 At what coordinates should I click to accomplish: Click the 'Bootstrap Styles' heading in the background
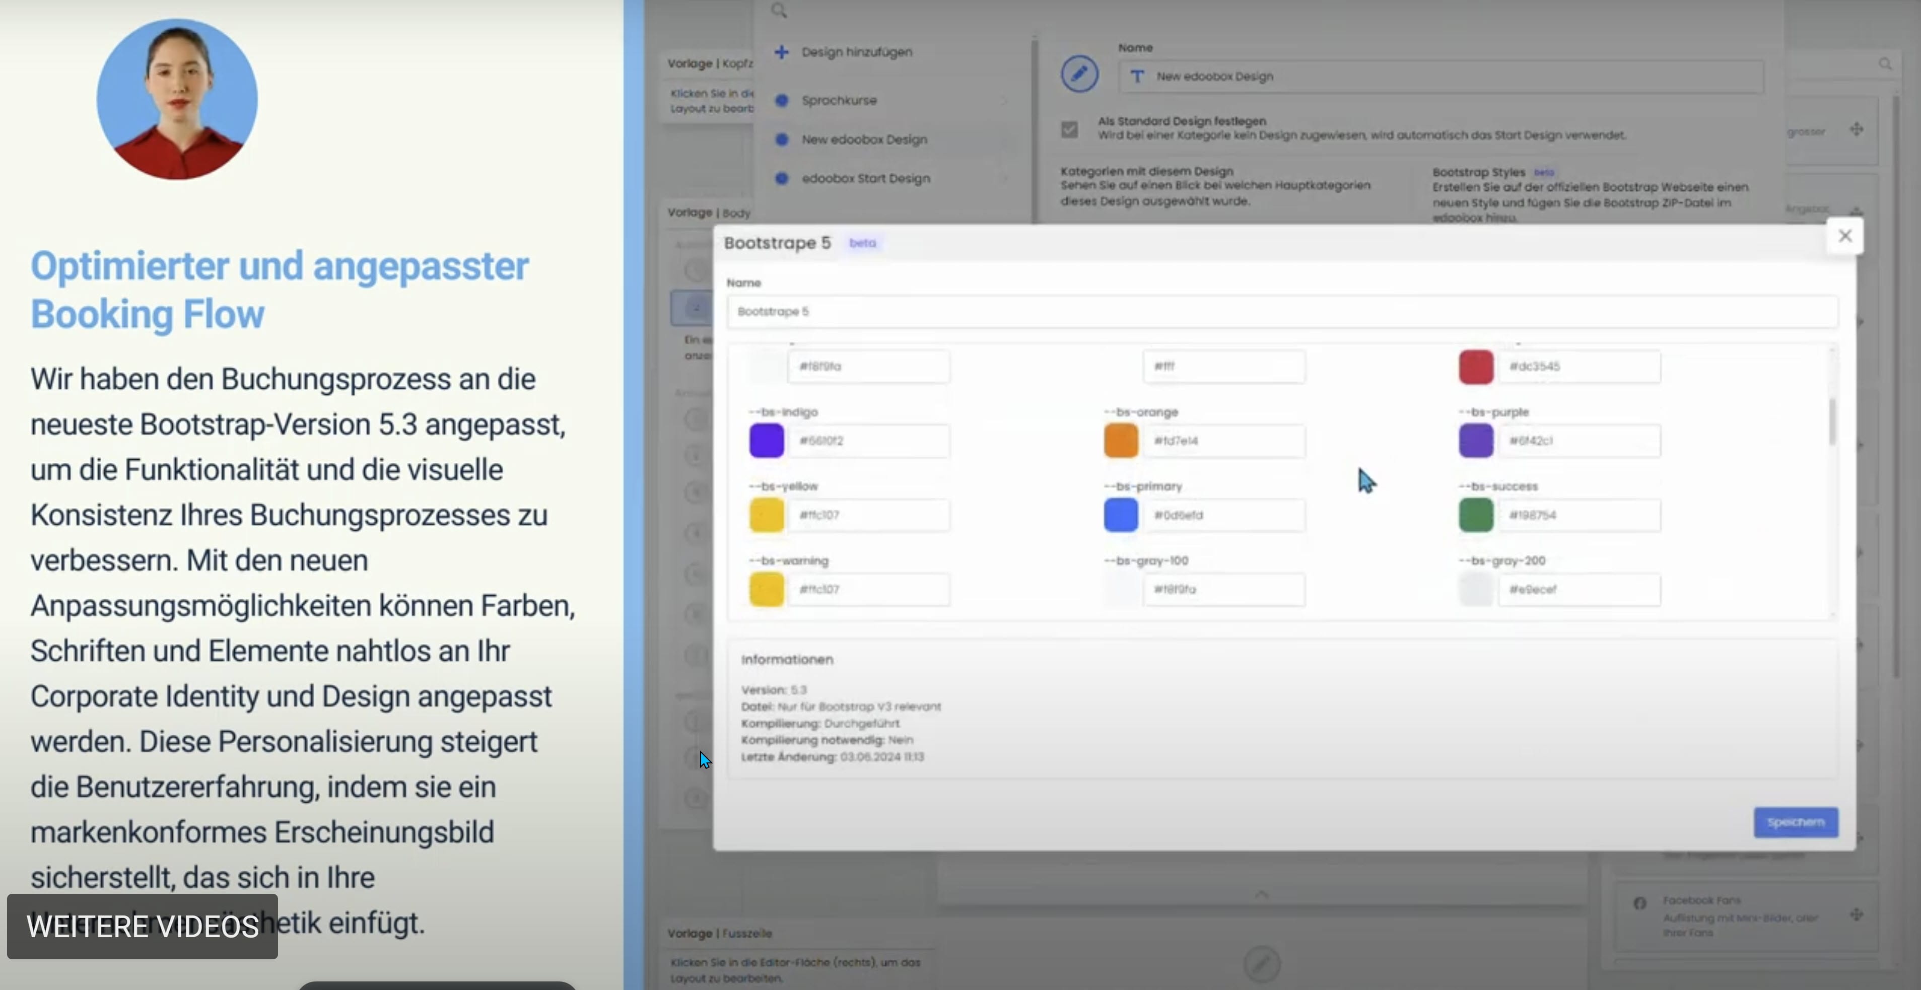point(1478,172)
